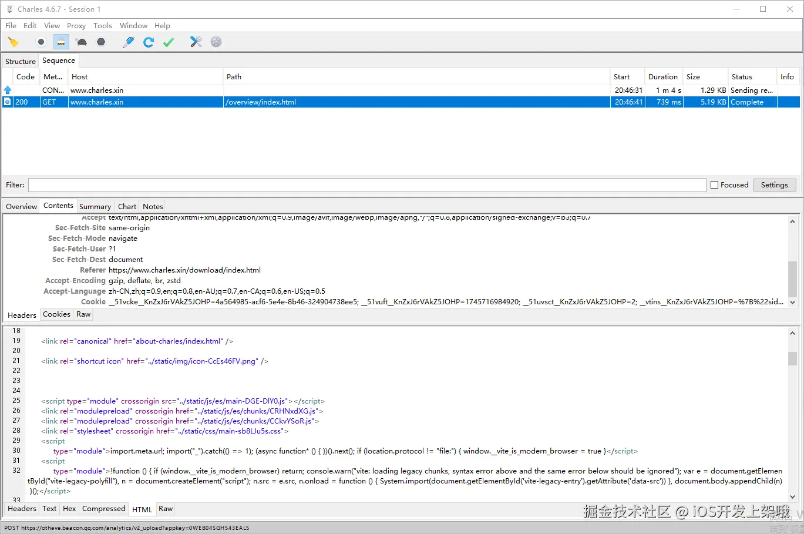Image resolution: width=804 pixels, height=534 pixels.
Task: Click the Compose pen icon
Action: pyautogui.click(x=129, y=42)
